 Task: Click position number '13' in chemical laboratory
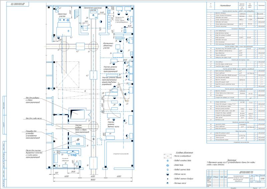pyautogui.click(x=65, y=163)
